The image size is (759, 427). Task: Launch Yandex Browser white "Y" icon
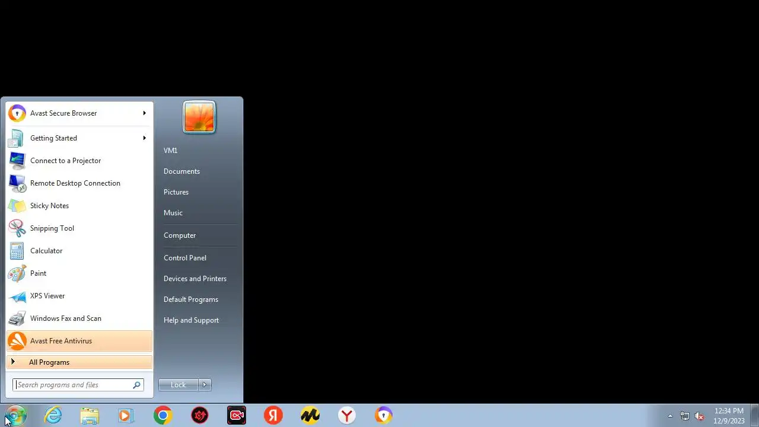coord(347,415)
